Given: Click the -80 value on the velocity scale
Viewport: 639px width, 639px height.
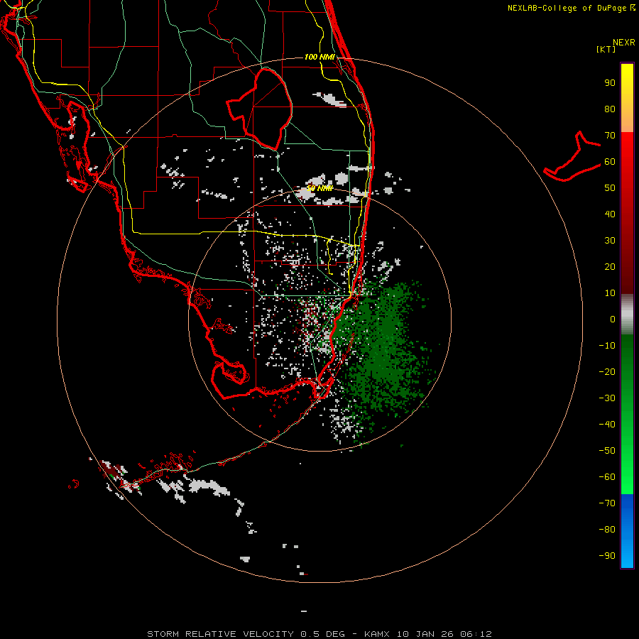Looking at the screenshot, I should pos(607,530).
